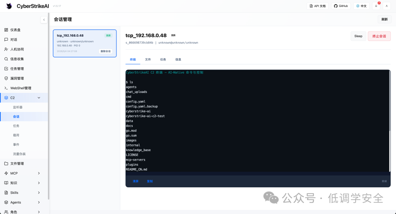Click the 终止会话 button
The width and height of the screenshot is (396, 214).
coord(379,36)
